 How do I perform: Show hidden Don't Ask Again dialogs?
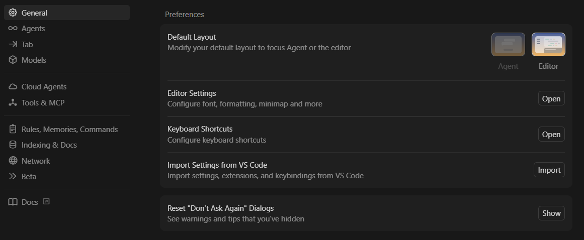tap(551, 213)
